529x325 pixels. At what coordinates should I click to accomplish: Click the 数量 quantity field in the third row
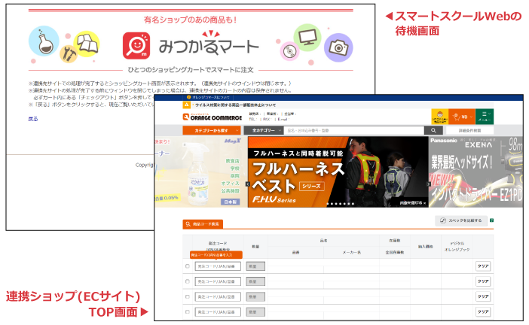[255, 296]
